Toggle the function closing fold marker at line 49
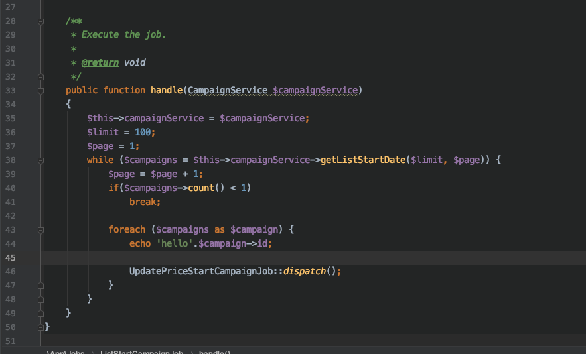This screenshot has height=354, width=586. point(40,314)
